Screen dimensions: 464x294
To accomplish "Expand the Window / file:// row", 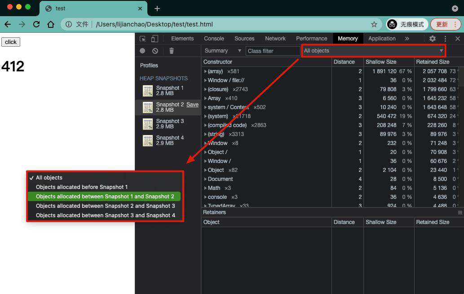I will tap(205, 80).
